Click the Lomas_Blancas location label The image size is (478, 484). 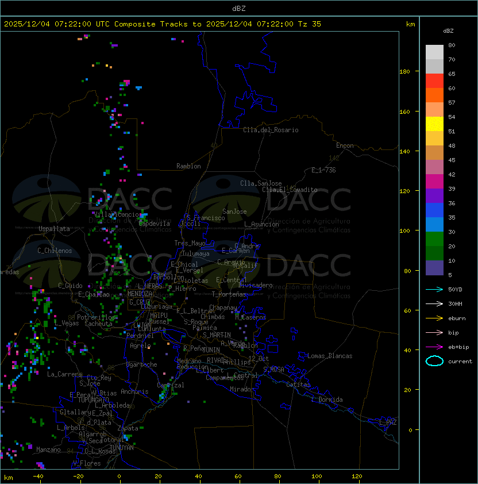pyautogui.click(x=330, y=356)
